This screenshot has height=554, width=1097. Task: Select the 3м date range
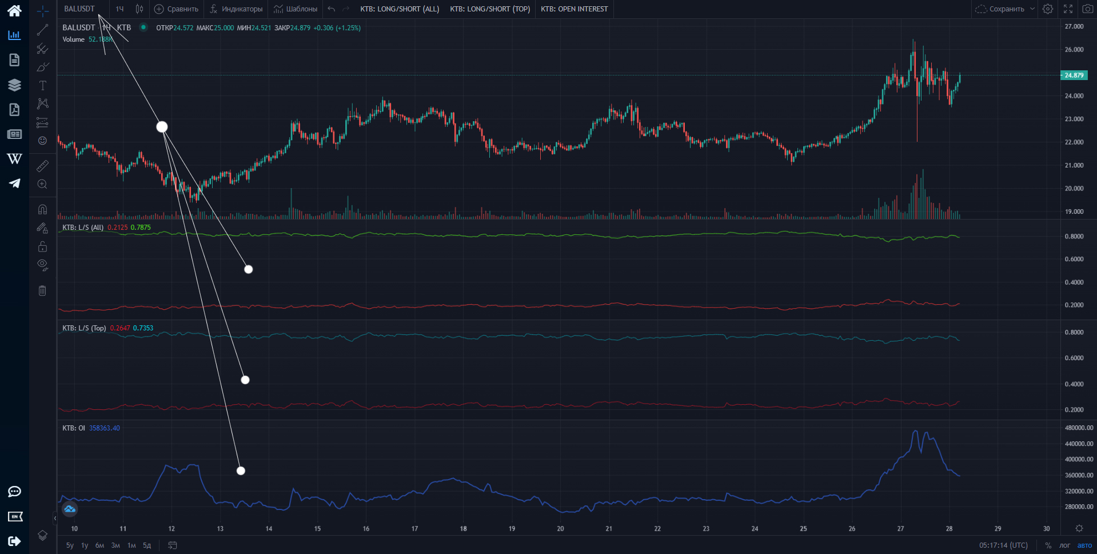[115, 545]
